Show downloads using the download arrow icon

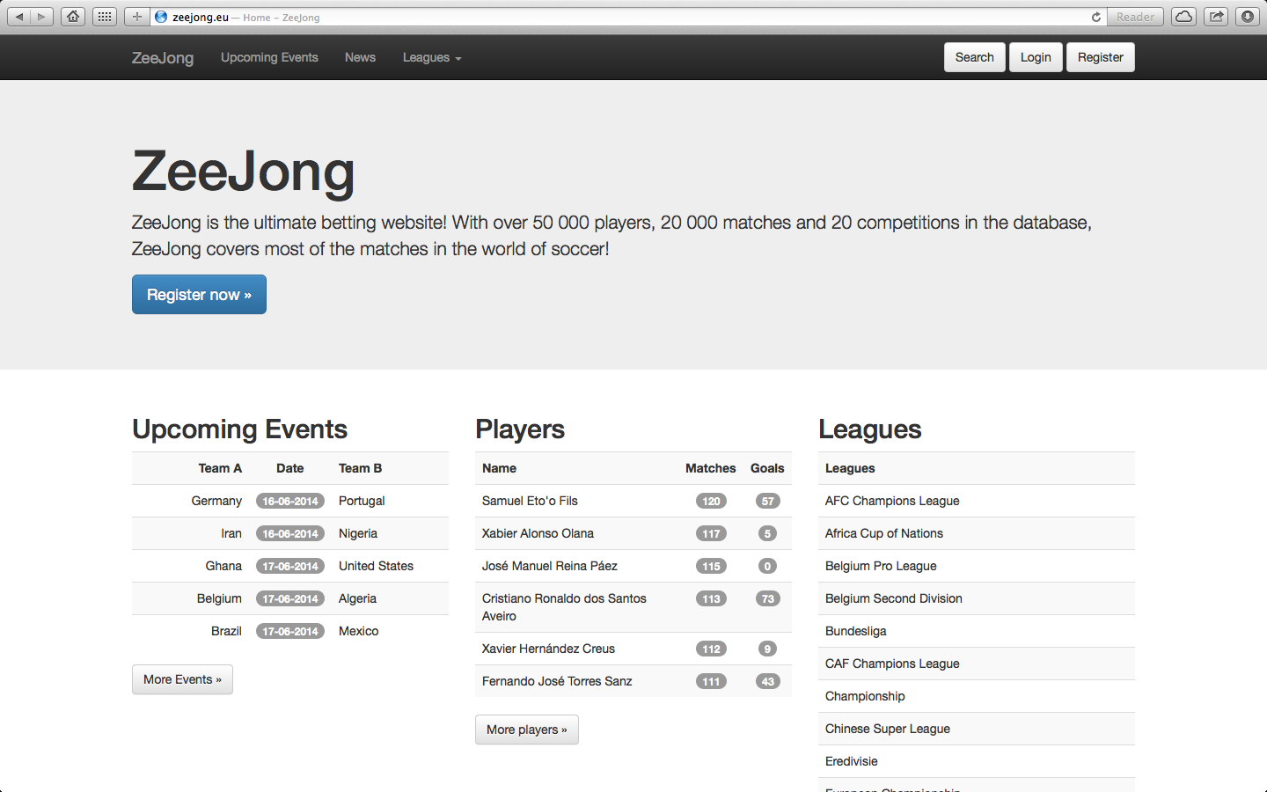click(1248, 17)
